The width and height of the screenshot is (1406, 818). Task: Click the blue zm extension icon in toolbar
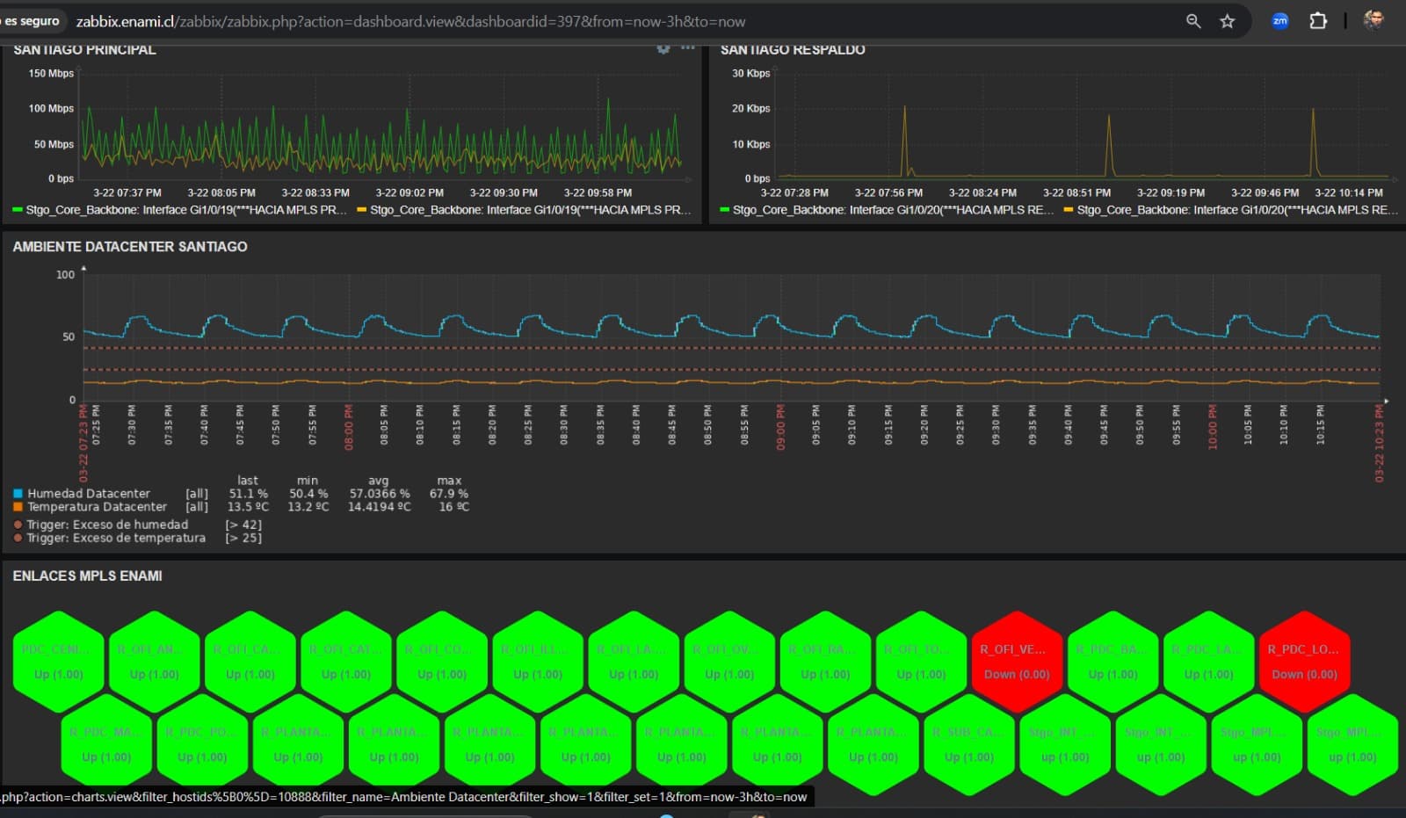click(1280, 20)
